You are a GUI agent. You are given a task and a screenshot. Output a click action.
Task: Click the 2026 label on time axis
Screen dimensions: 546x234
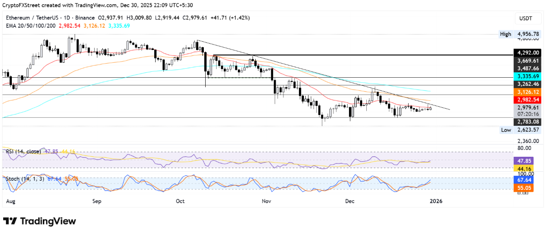point(436,199)
